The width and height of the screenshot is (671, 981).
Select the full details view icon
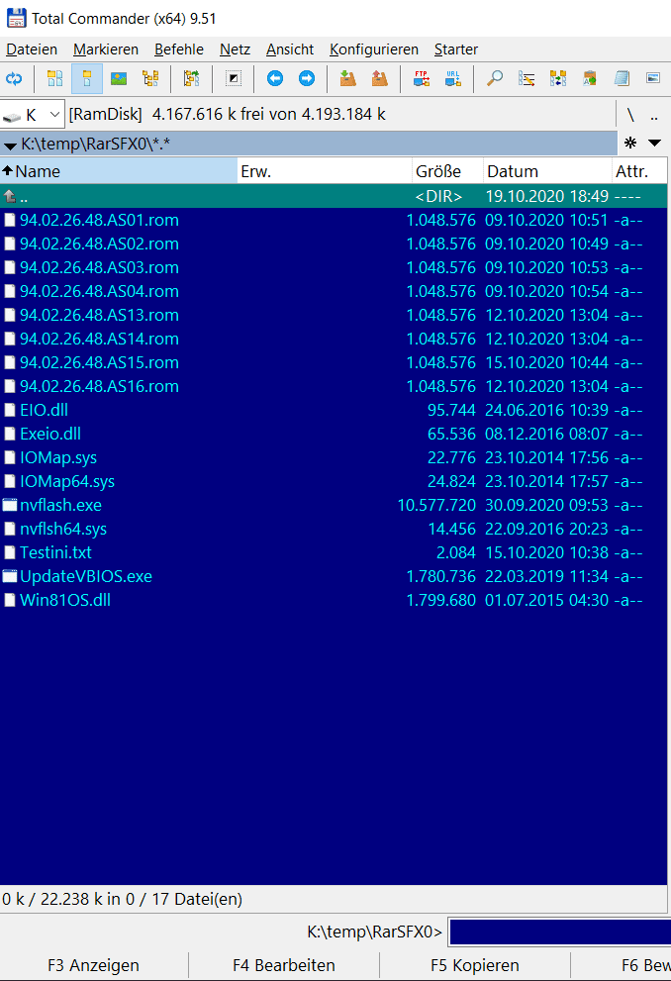[87, 78]
